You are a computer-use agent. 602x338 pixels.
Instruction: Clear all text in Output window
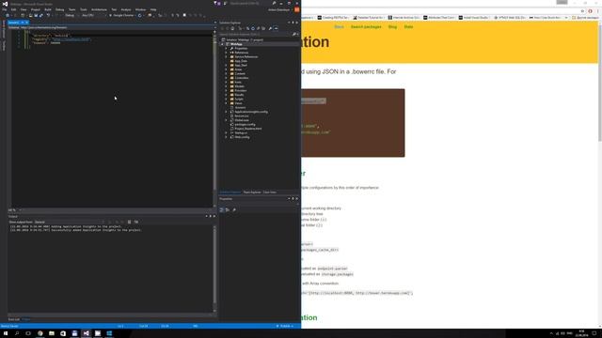coord(130,222)
